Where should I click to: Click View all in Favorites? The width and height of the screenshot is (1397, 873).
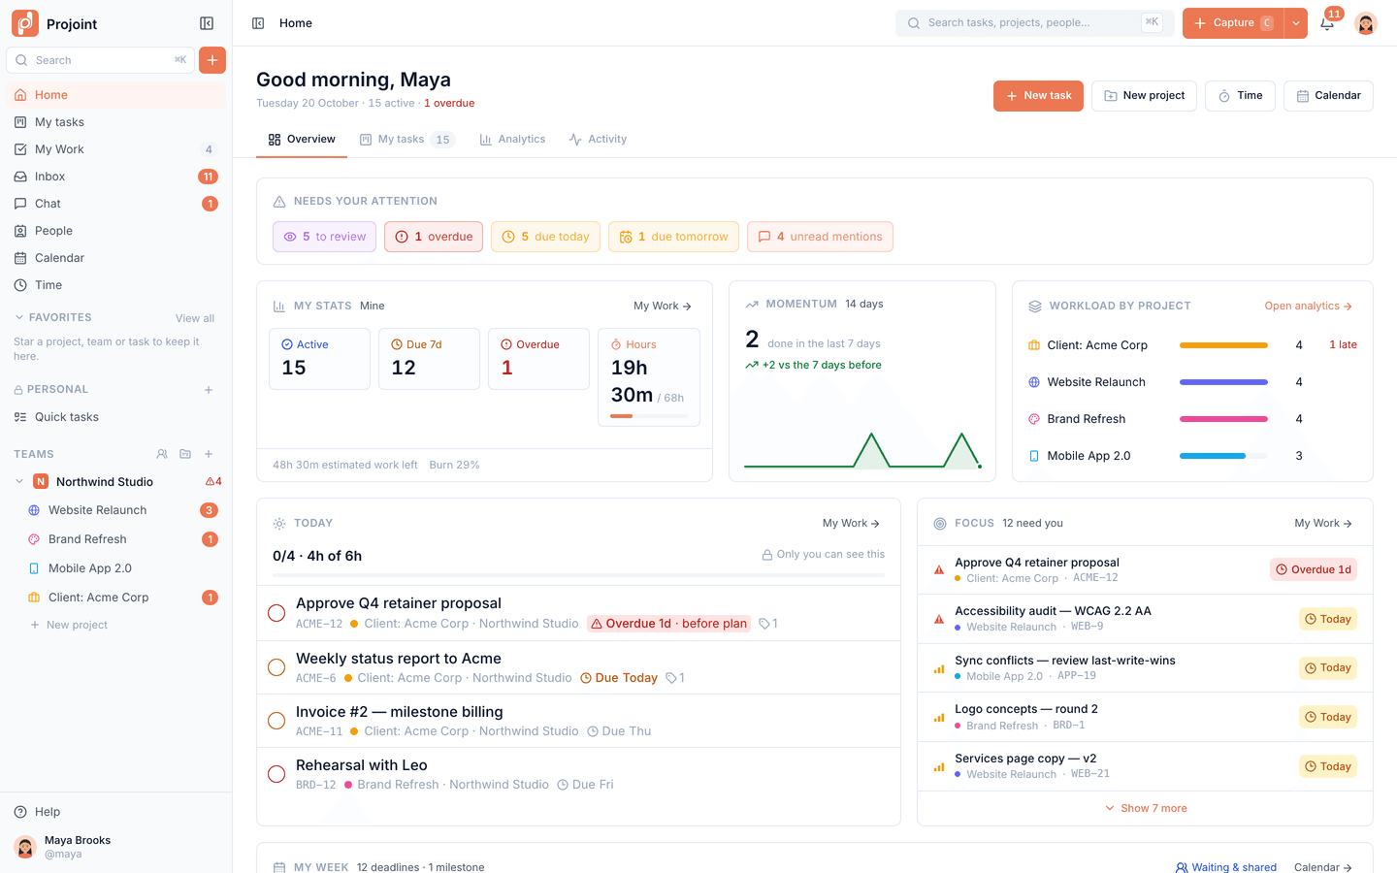[x=195, y=318]
